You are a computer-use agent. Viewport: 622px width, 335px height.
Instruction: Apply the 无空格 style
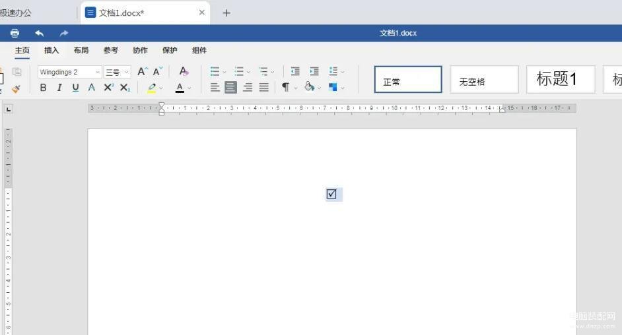point(485,80)
